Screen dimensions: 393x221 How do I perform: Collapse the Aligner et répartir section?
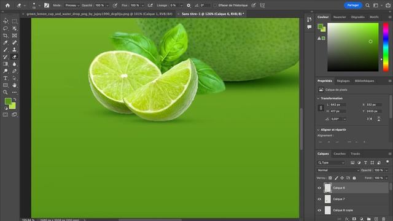point(318,130)
